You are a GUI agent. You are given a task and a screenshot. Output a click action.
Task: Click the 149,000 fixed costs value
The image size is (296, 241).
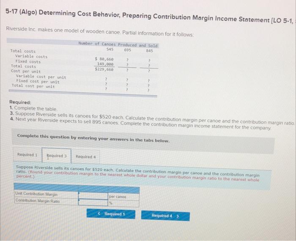click(x=105, y=64)
